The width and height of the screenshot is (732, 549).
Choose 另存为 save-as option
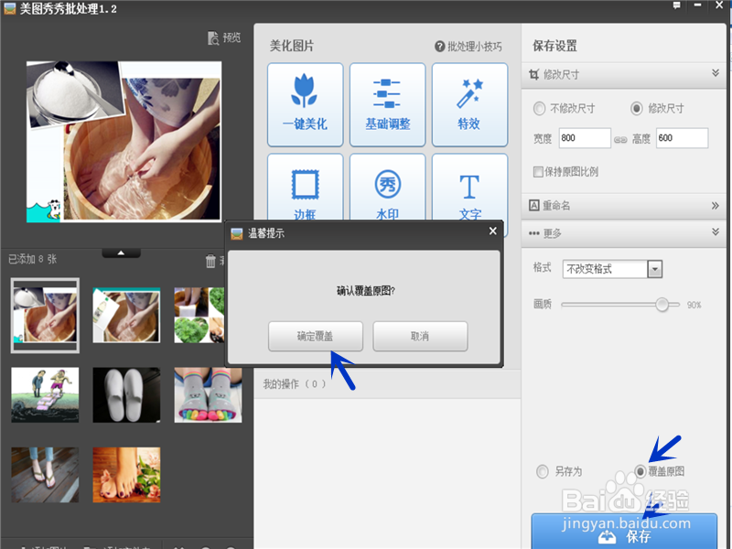[x=542, y=471]
